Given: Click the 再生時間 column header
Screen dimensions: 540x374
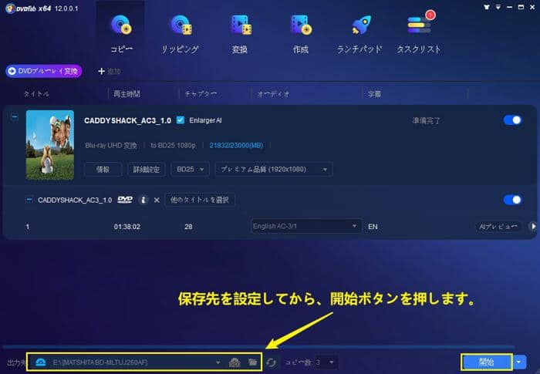Looking at the screenshot, I should click(x=127, y=93).
